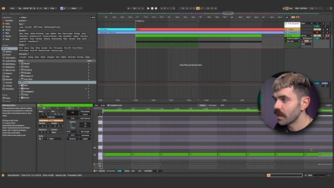Open the Major scale dropdown in control bar
Screen dimensions: 334x188
click(76, 8)
